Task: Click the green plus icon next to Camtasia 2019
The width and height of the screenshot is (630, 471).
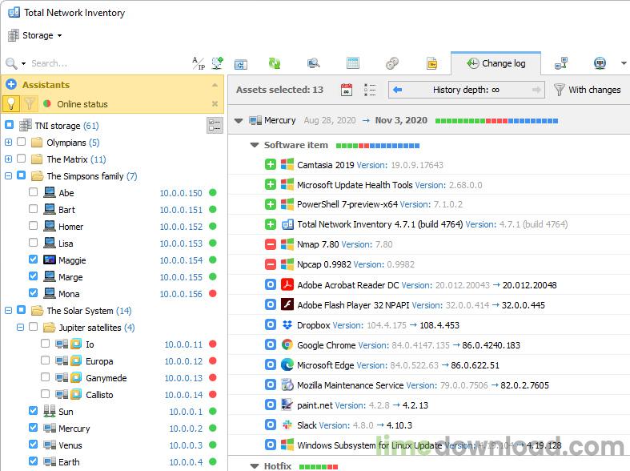Action: tap(271, 164)
